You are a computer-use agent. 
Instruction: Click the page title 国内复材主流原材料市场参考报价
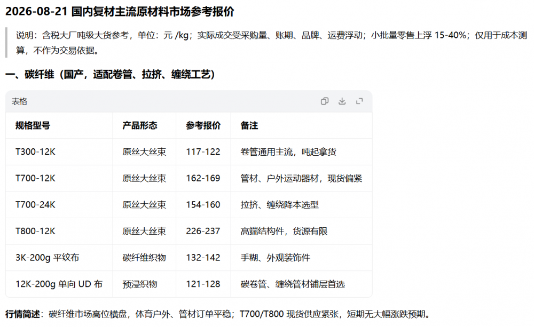point(153,12)
